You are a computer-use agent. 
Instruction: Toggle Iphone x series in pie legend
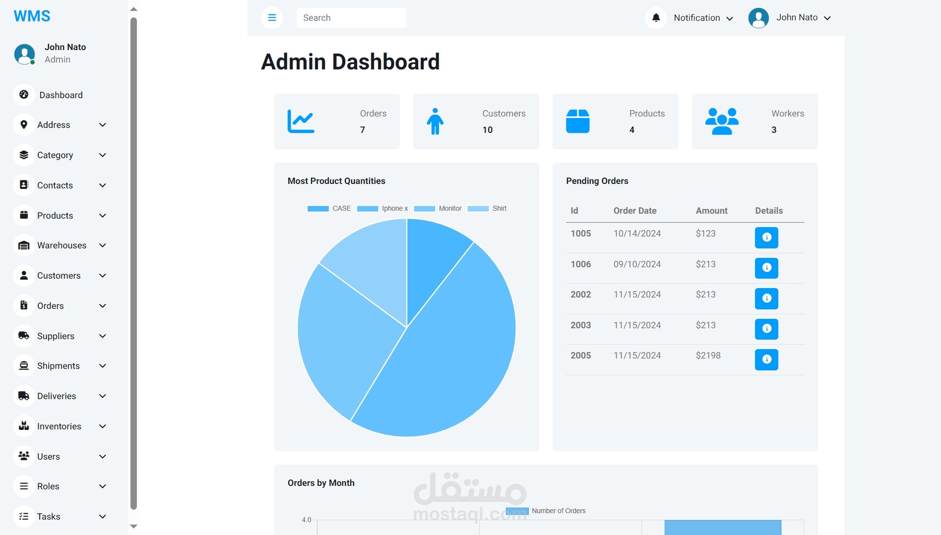click(x=382, y=208)
